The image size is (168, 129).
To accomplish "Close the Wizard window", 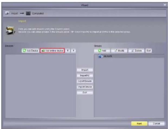I will pyautogui.click(x=165, y=5).
